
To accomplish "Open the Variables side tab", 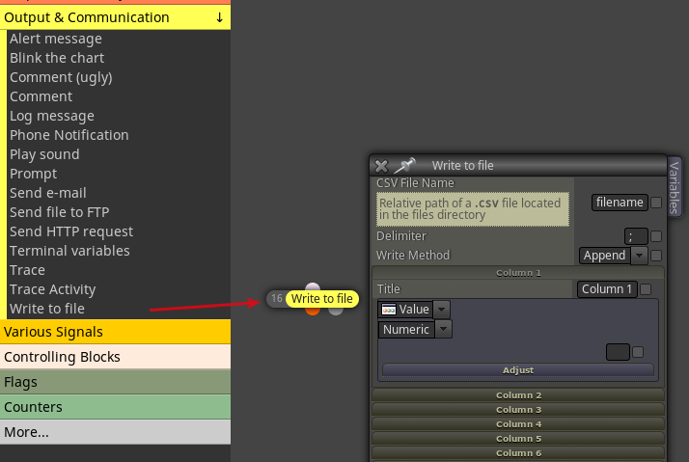I will pyautogui.click(x=675, y=187).
